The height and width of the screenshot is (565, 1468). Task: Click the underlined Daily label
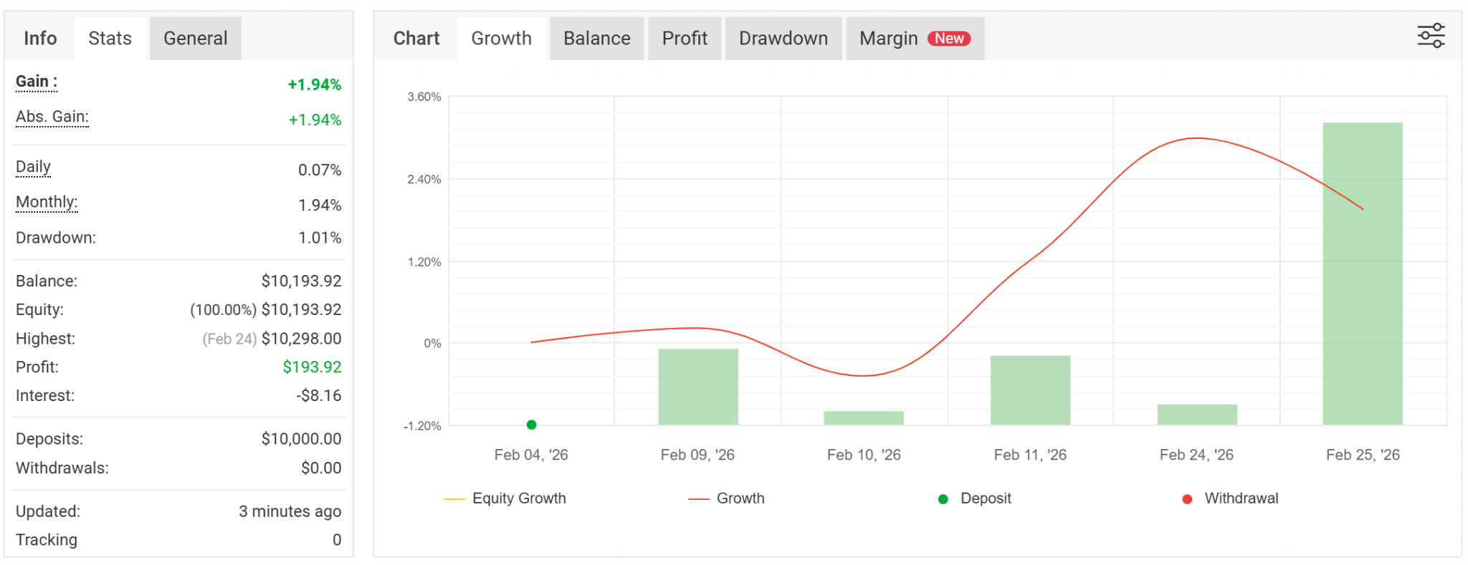[x=33, y=167]
